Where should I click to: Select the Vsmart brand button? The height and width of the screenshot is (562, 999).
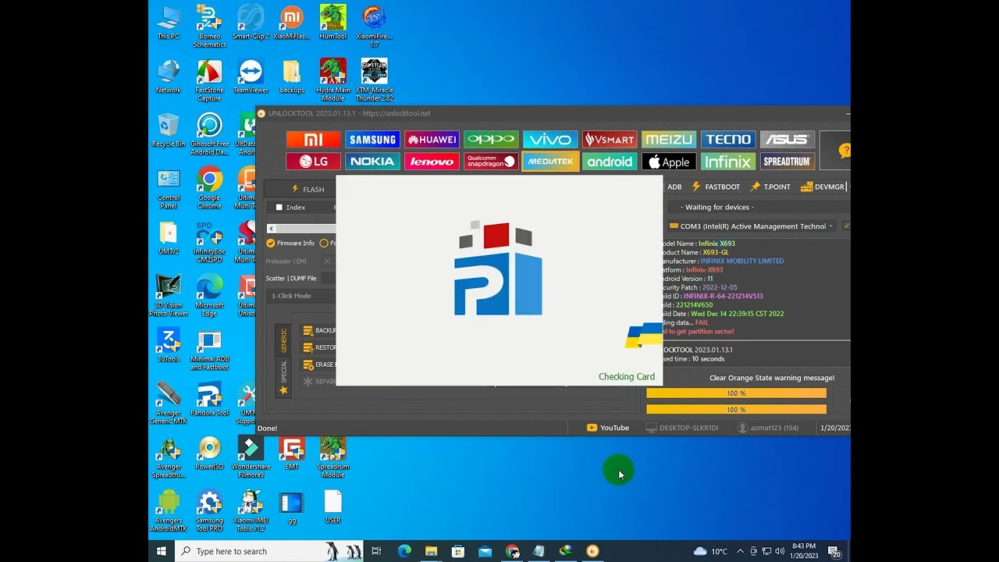[x=610, y=140]
